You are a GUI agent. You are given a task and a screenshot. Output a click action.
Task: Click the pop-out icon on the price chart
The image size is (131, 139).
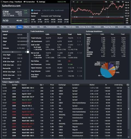(123, 2)
